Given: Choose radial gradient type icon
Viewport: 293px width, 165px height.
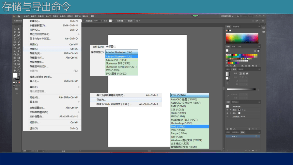Looking at the screenshot, I should 244,74.
